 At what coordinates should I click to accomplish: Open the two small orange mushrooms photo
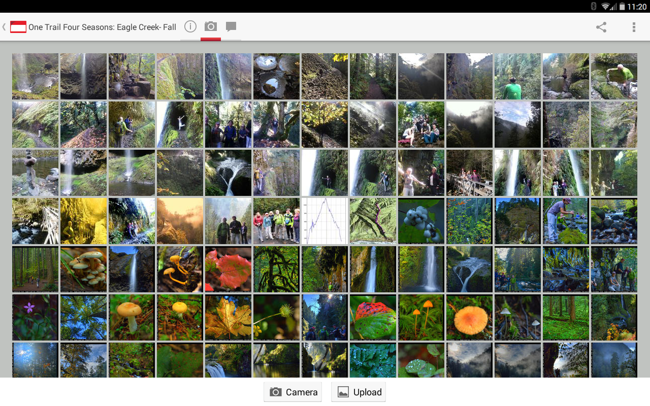click(421, 317)
